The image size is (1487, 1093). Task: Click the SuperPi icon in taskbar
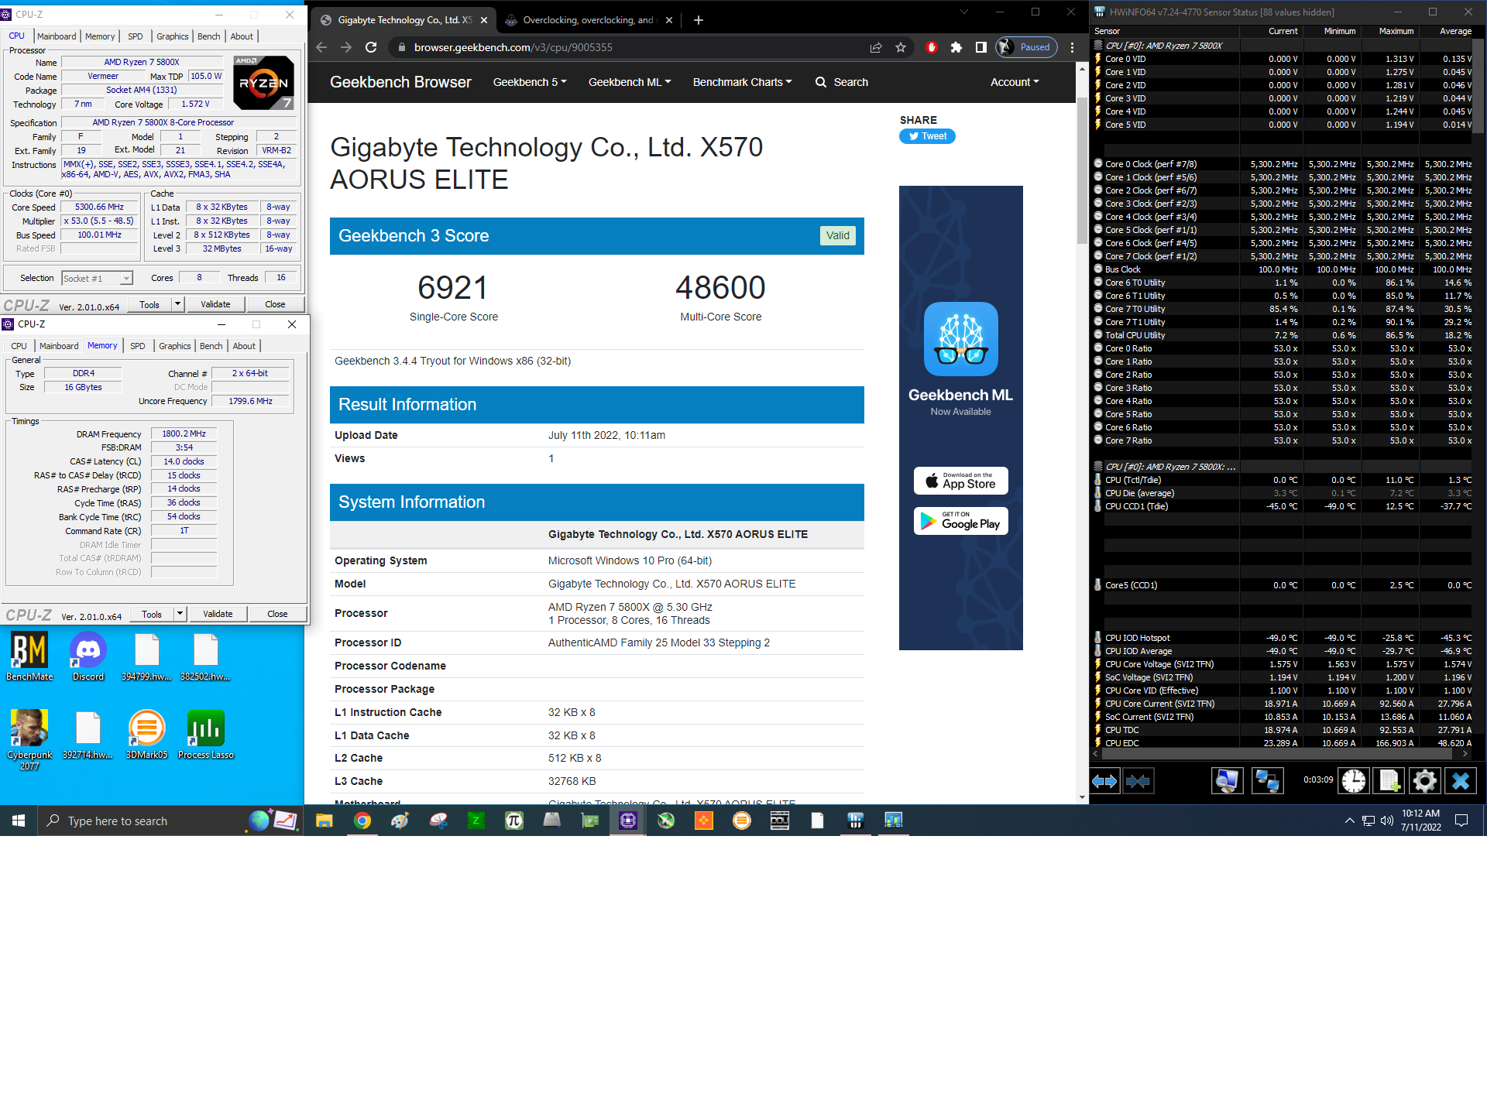pos(514,821)
